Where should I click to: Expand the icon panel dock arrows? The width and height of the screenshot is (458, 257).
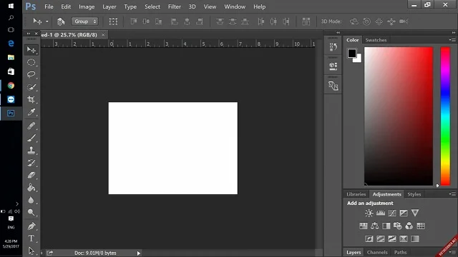tap(338, 33)
